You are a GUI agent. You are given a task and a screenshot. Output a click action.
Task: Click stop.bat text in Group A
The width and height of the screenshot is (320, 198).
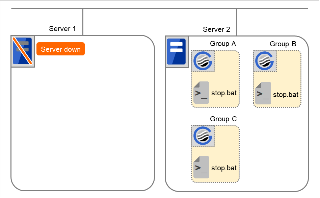coord(224,93)
